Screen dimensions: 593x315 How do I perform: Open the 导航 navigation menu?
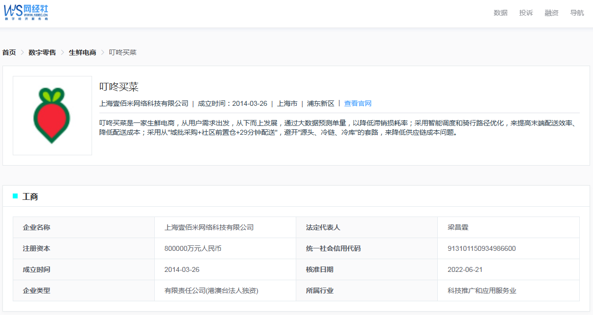(577, 13)
